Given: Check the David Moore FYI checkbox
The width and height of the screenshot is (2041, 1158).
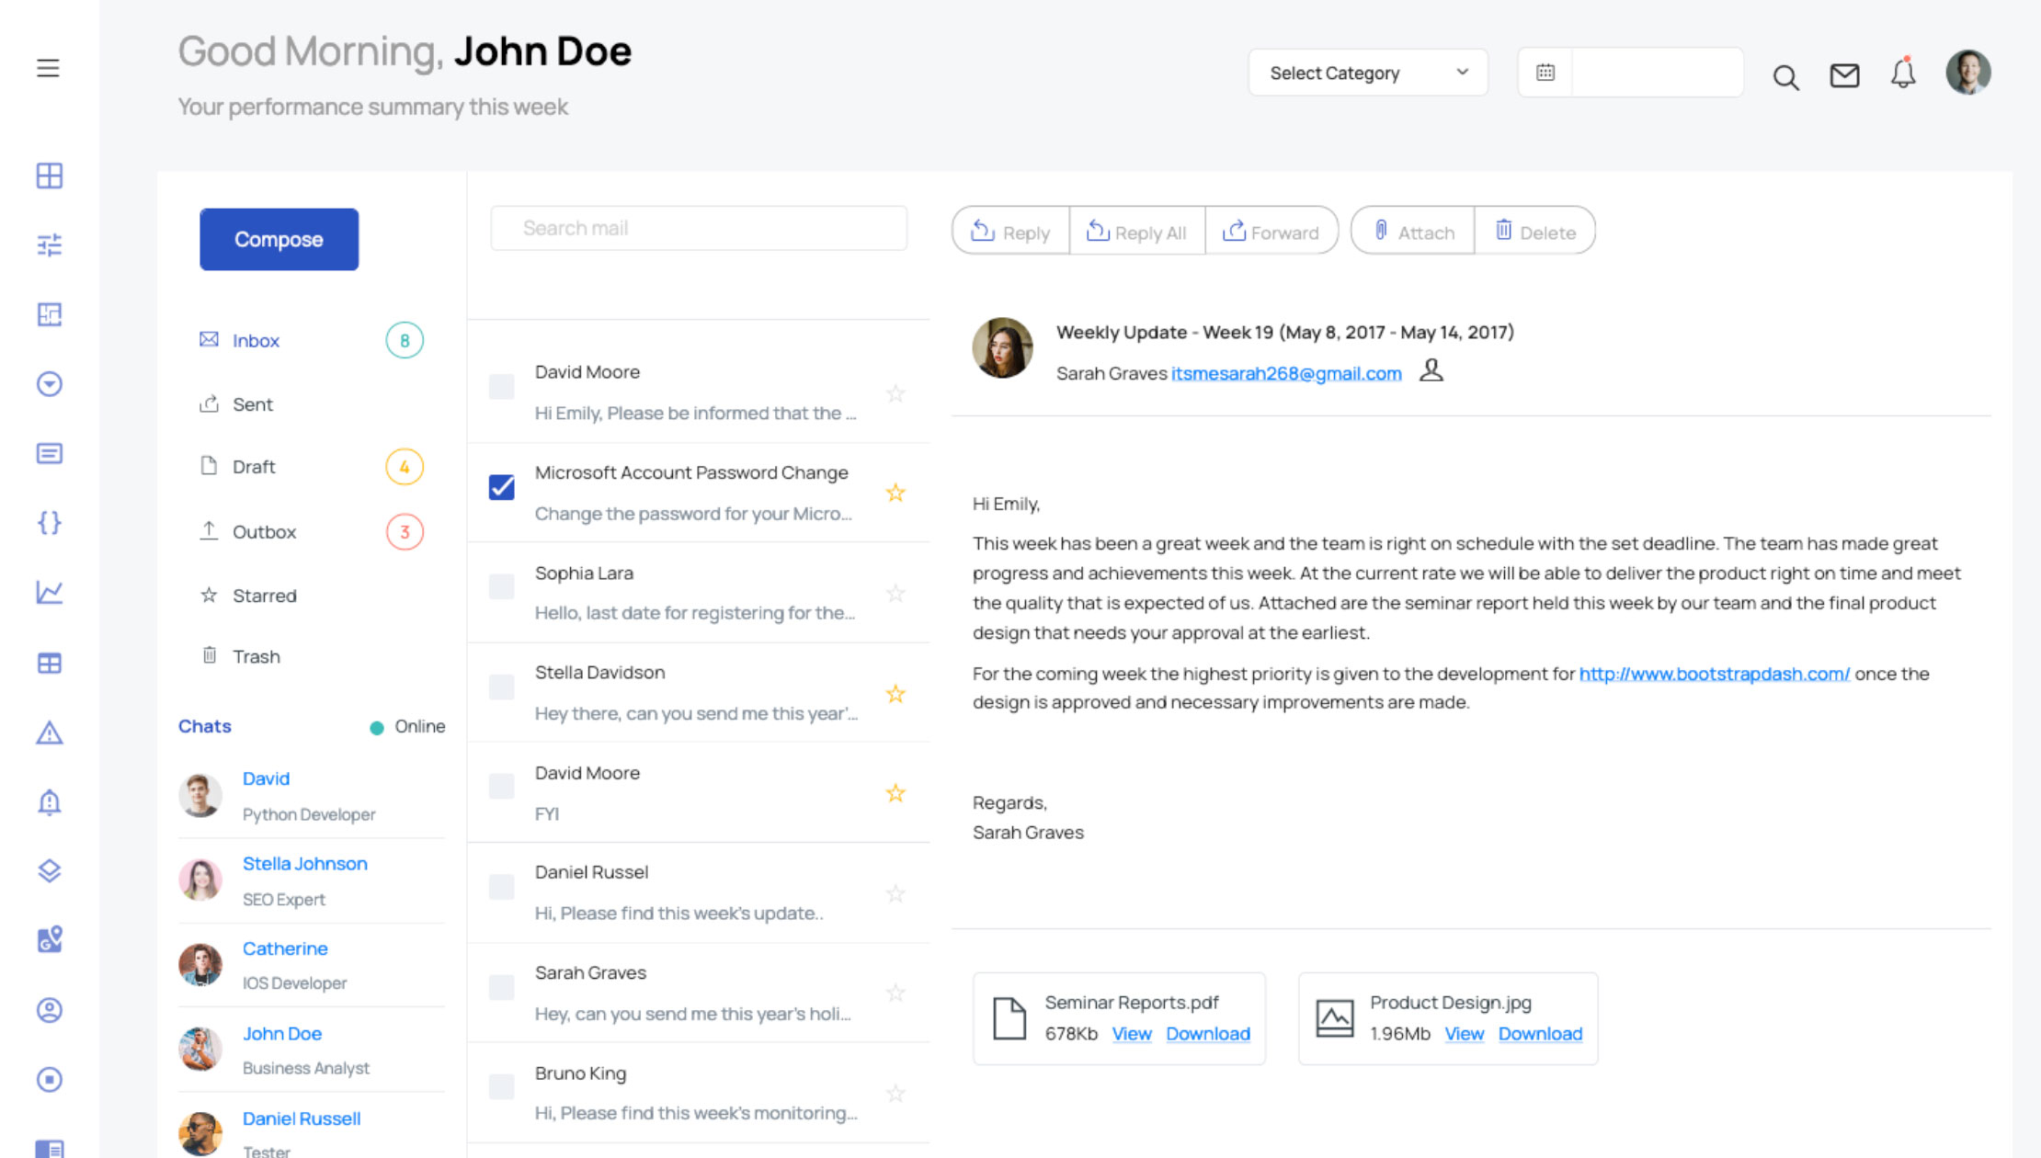Looking at the screenshot, I should coord(502,787).
